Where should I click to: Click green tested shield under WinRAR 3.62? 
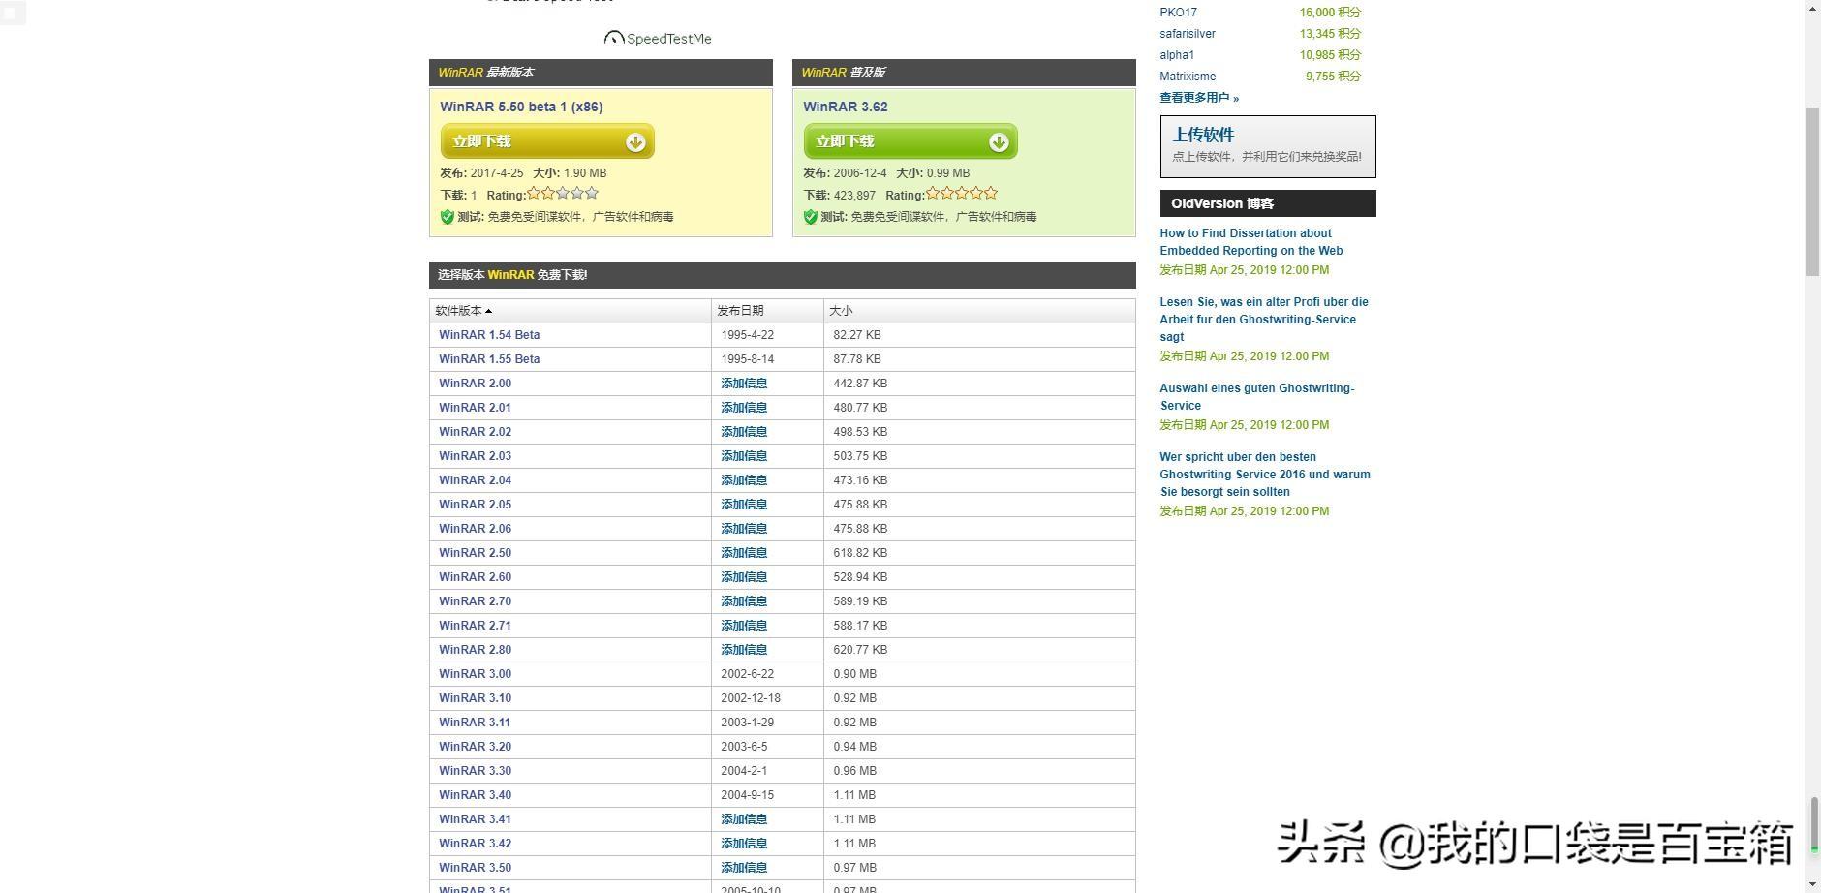pos(810,217)
